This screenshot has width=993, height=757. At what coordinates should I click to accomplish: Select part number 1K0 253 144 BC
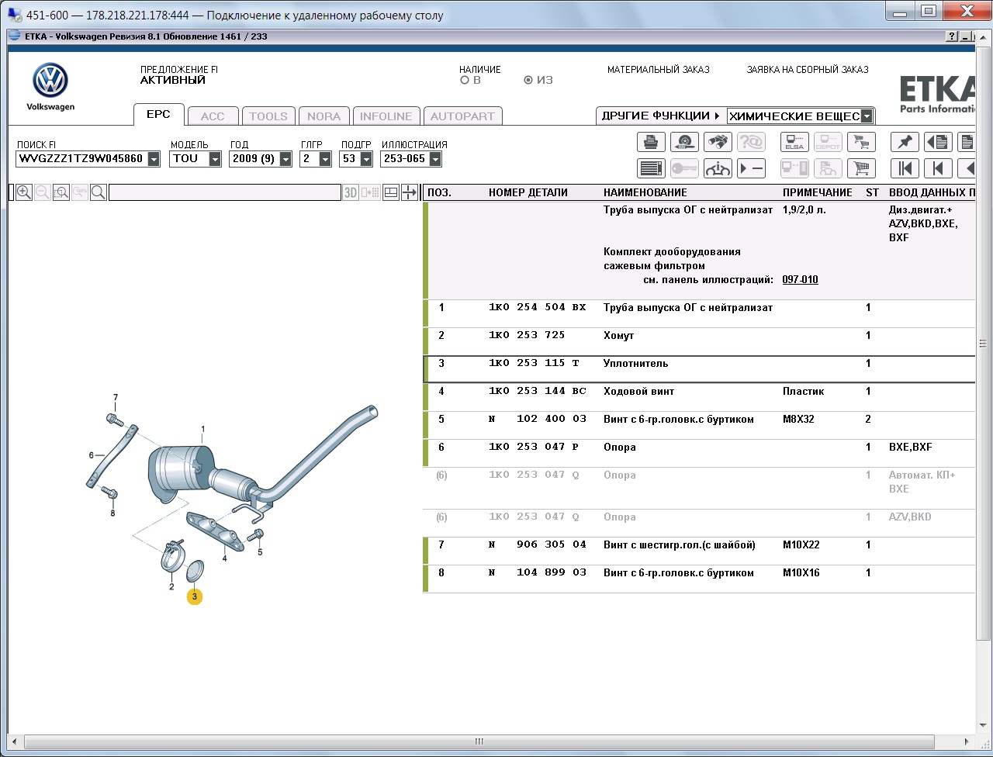(x=538, y=392)
